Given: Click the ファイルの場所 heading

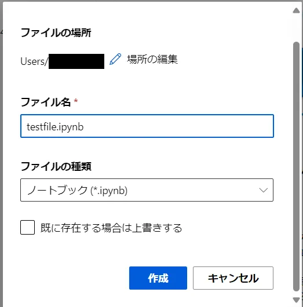Looking at the screenshot, I should 56,32.
